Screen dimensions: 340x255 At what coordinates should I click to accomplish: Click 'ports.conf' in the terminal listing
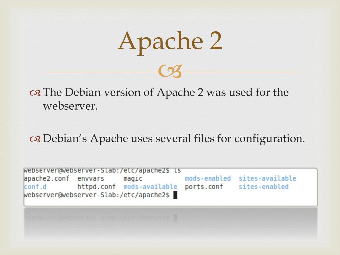204,187
